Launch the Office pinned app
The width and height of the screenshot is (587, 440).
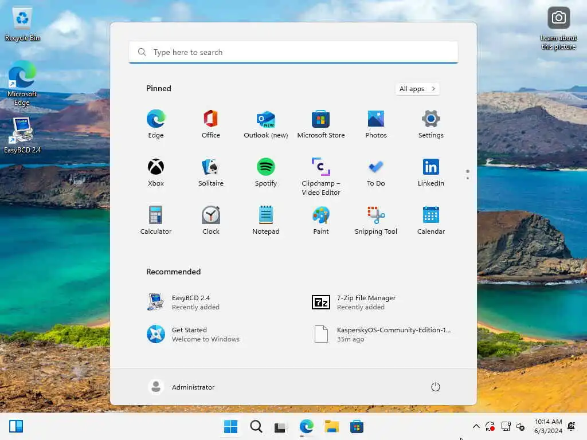[x=211, y=124]
